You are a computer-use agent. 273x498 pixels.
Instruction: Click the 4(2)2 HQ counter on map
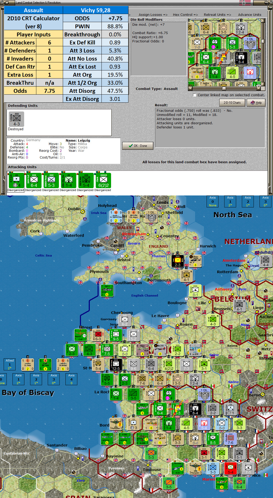pyautogui.click(x=169, y=364)
